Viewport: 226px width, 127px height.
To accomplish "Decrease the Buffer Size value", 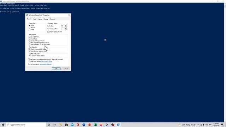I will pyautogui.click(x=66, y=26).
